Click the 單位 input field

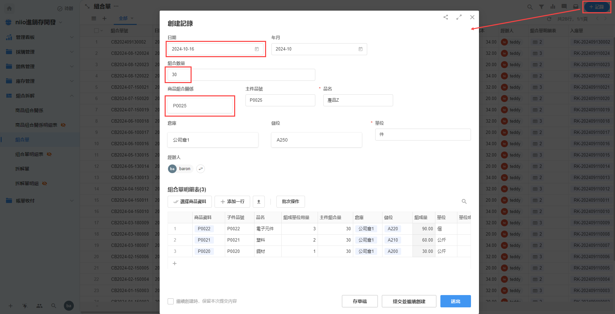423,135
